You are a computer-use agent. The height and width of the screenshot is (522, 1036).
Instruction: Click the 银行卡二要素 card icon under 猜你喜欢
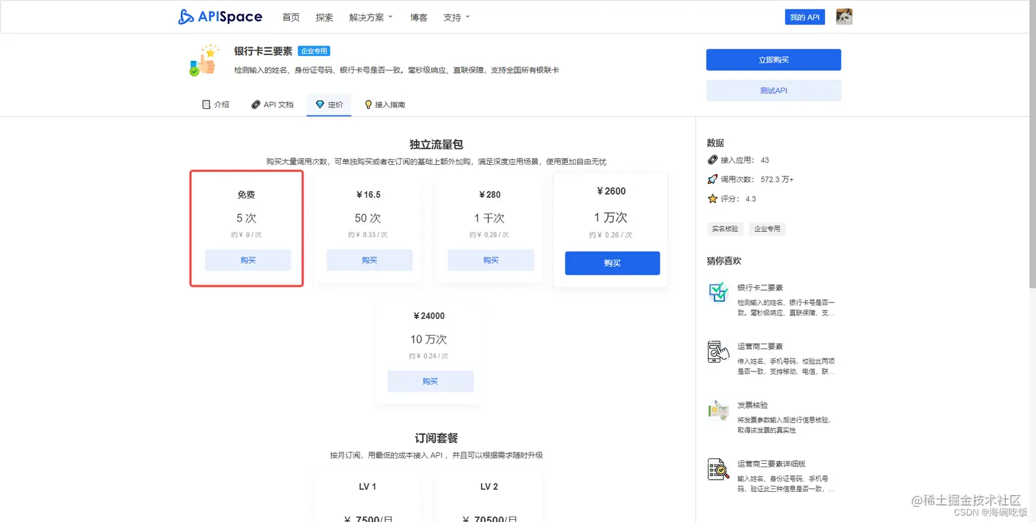tap(717, 292)
